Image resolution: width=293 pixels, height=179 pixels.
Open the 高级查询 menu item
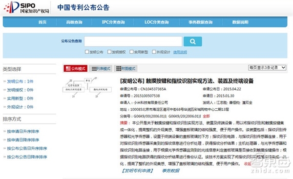(74, 22)
